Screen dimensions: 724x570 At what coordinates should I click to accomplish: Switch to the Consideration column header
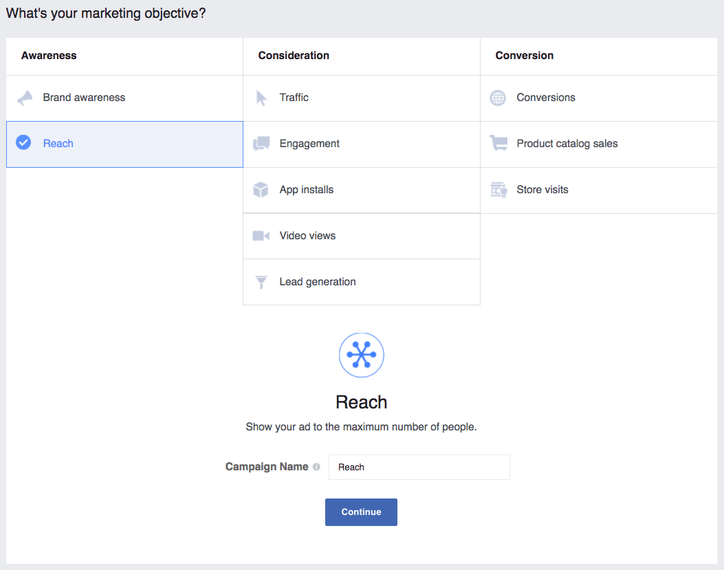294,55
